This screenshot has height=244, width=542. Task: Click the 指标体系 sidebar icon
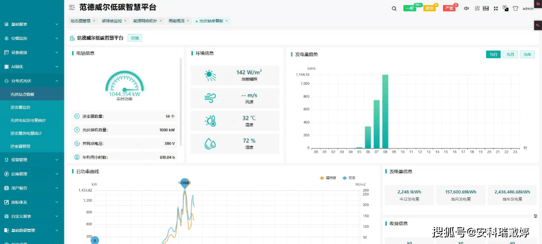tap(6, 202)
